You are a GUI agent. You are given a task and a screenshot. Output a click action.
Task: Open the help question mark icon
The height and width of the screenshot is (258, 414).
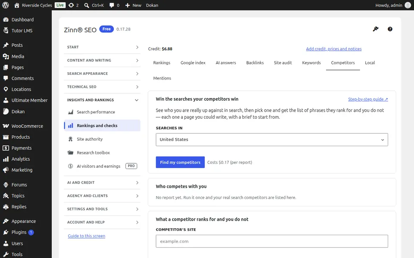click(390, 29)
